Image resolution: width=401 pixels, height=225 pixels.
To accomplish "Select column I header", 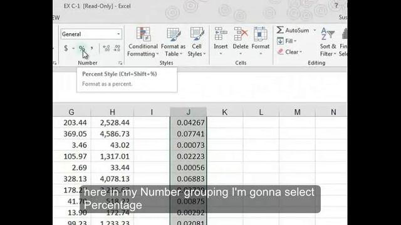I will 152,112.
